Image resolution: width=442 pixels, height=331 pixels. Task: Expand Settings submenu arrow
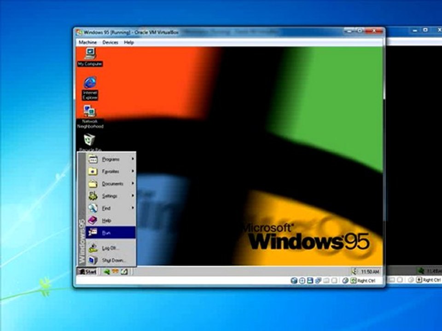pyautogui.click(x=133, y=196)
